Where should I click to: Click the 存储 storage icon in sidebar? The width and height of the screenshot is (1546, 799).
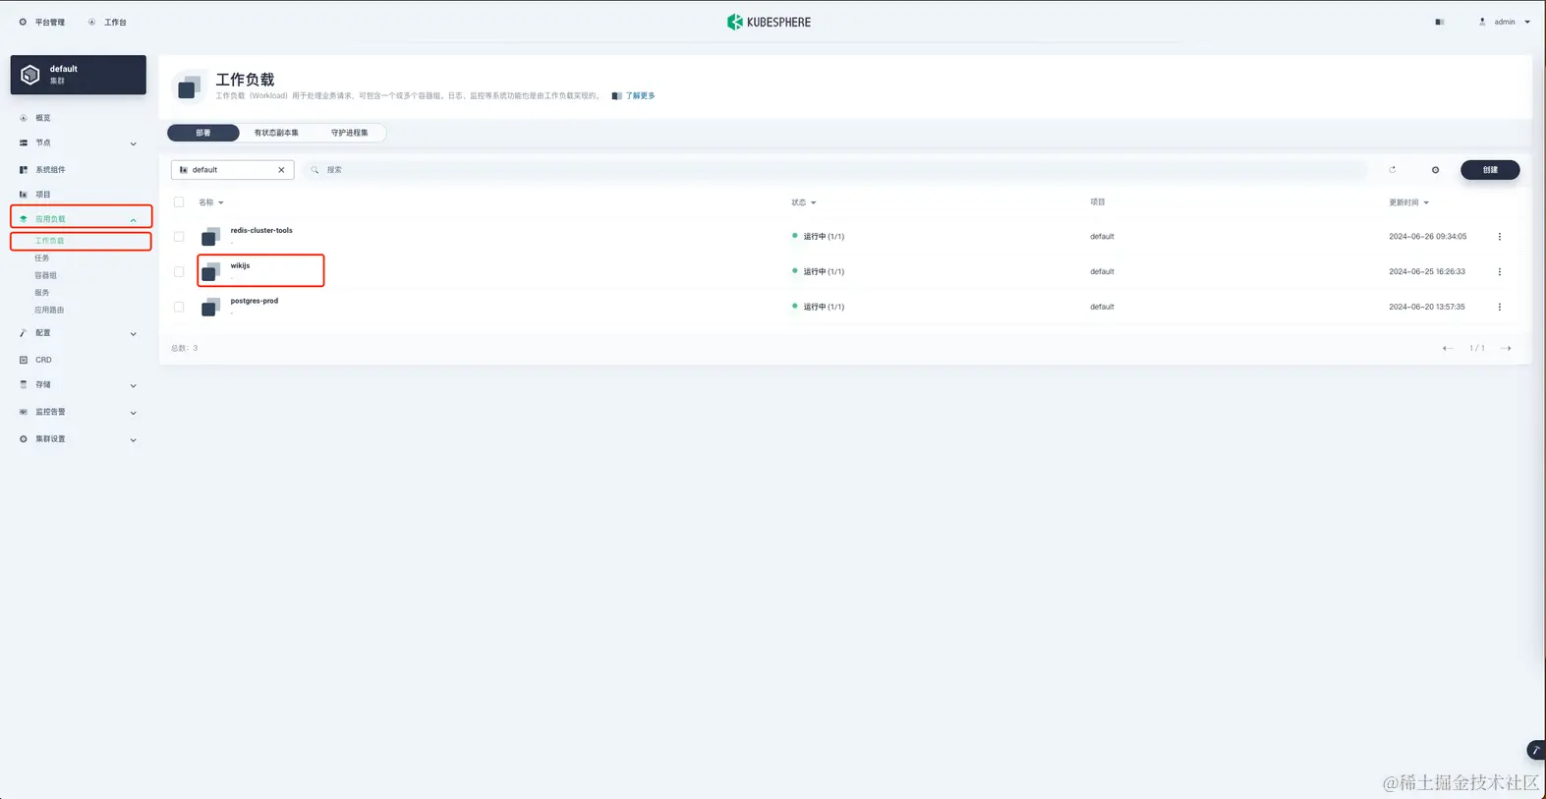(x=24, y=385)
